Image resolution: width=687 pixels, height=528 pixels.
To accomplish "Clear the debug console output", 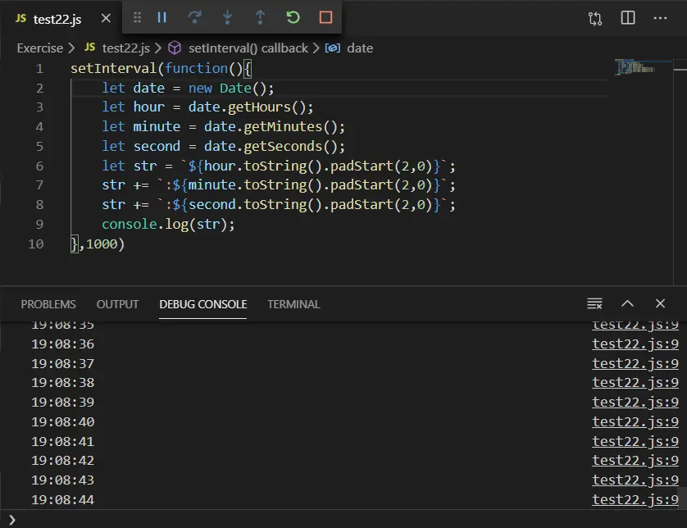I will pos(594,303).
